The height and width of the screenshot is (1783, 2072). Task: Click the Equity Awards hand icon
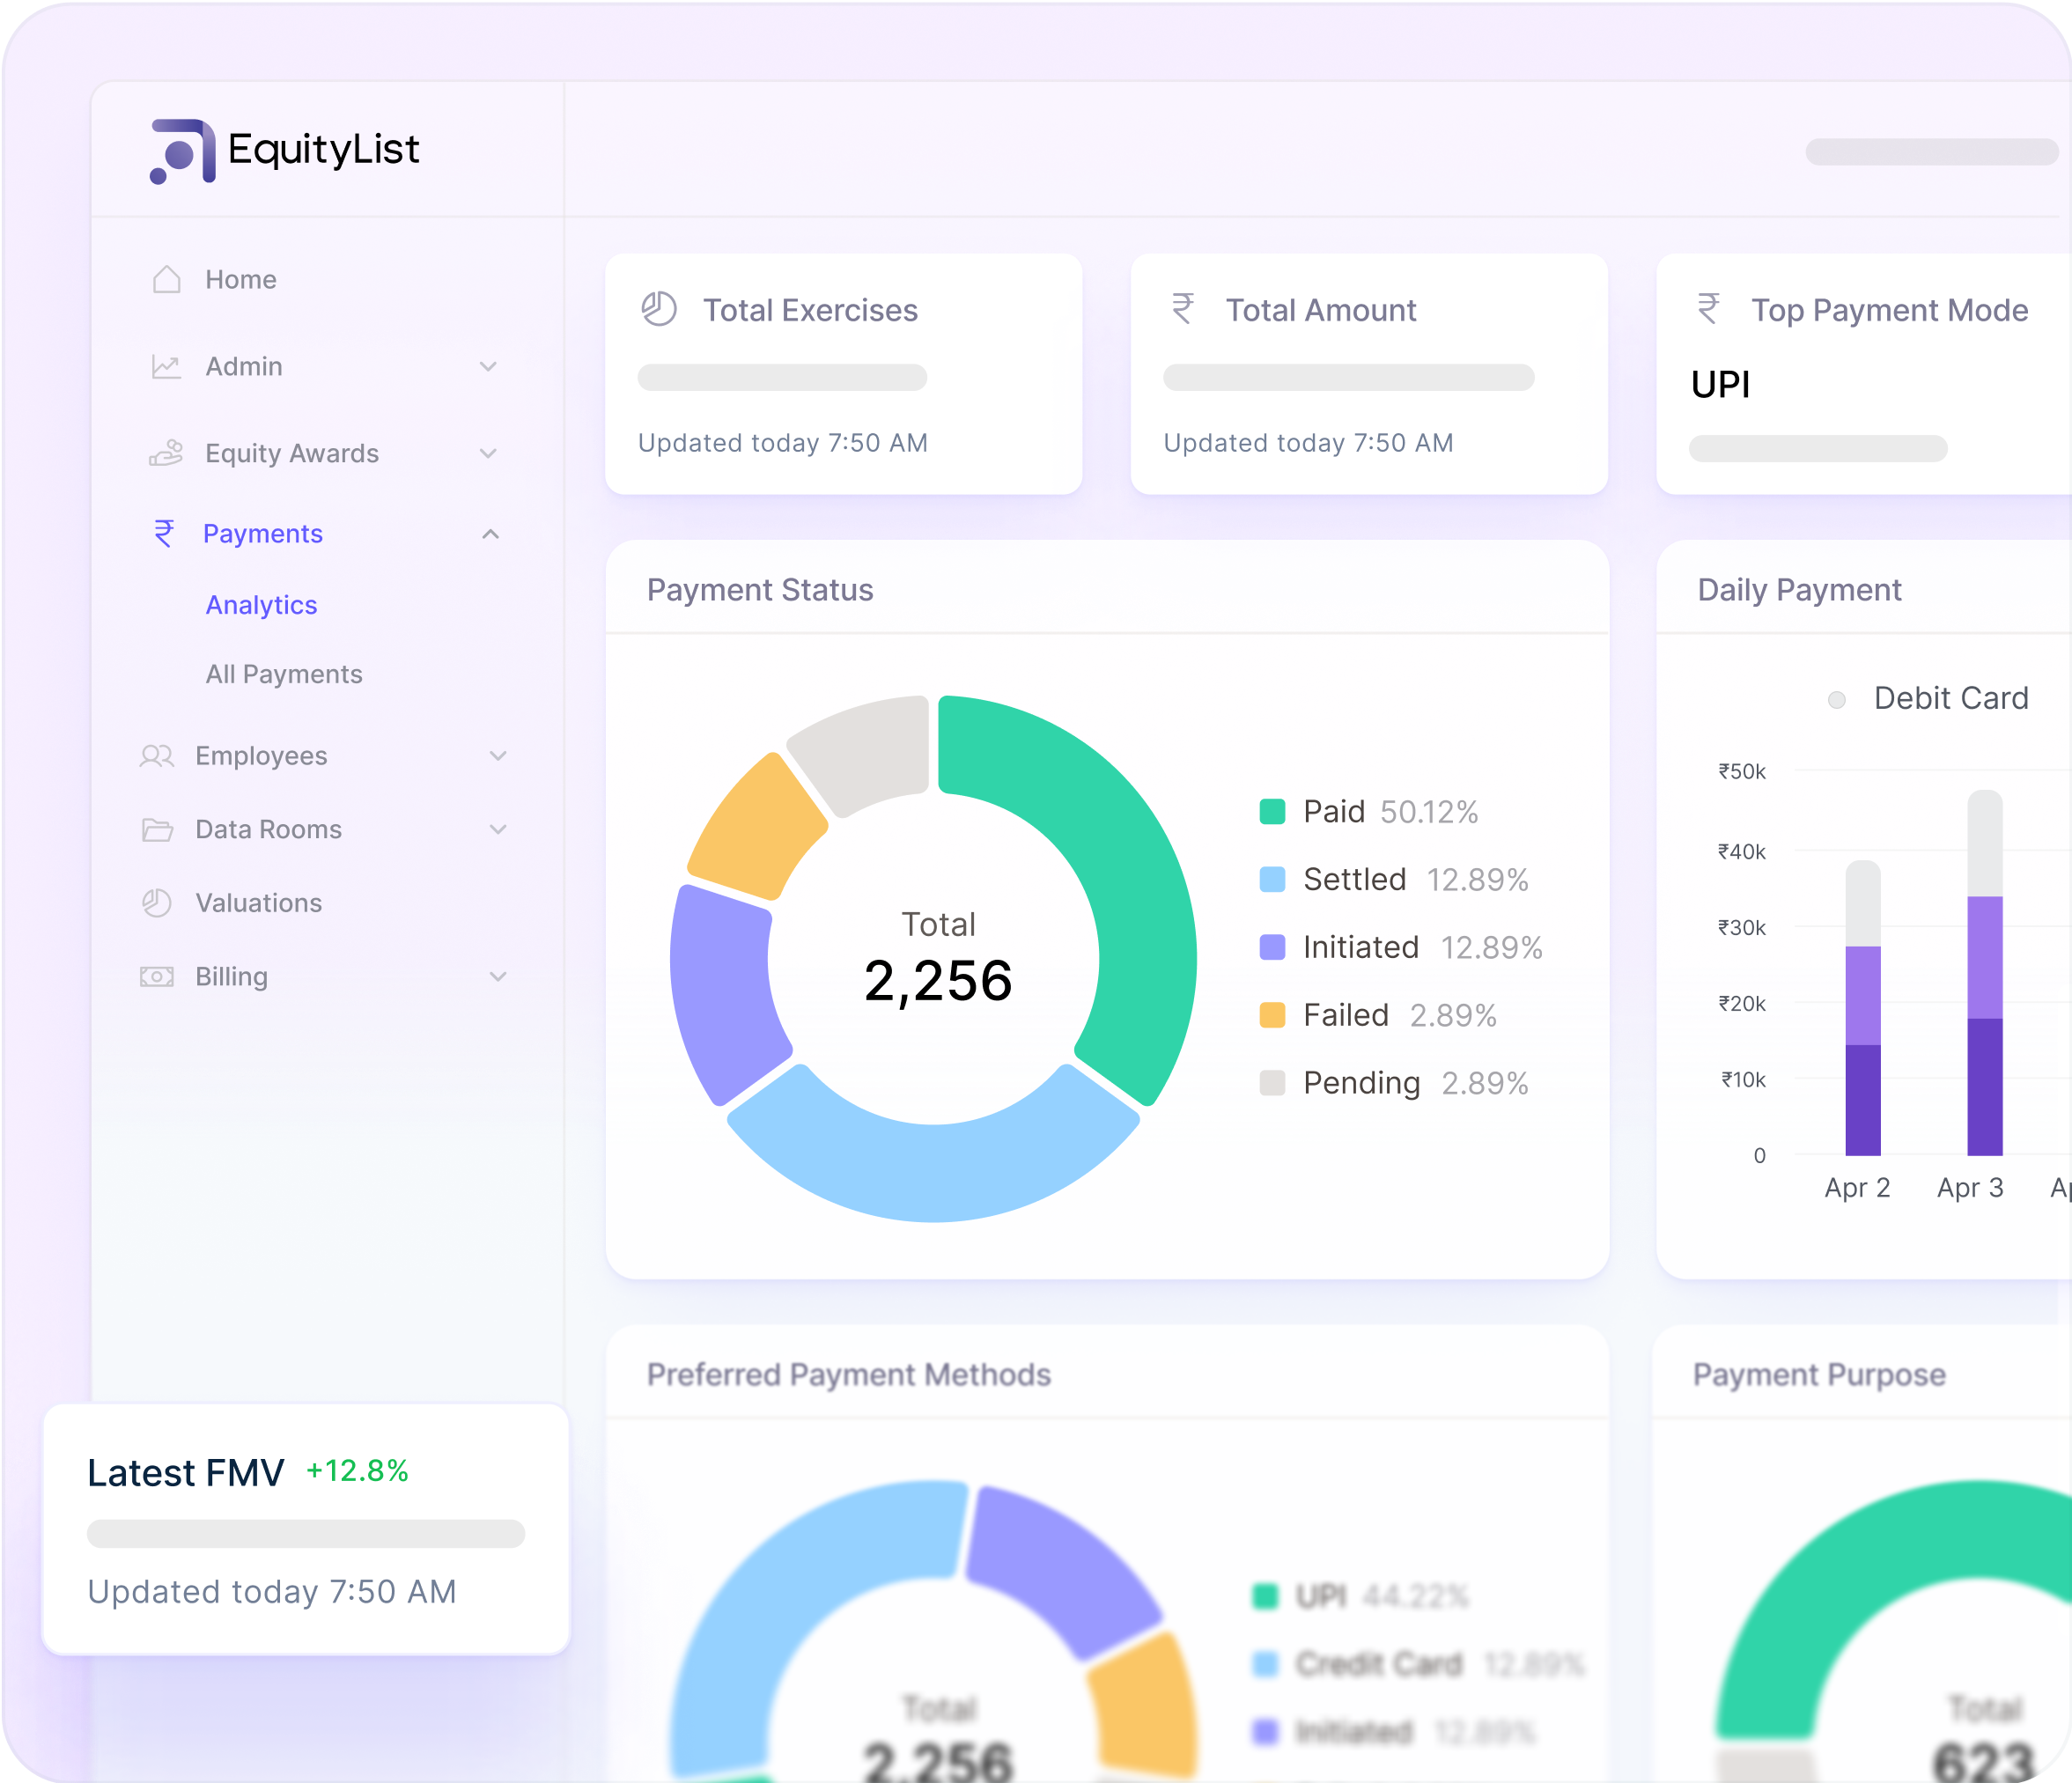point(166,453)
